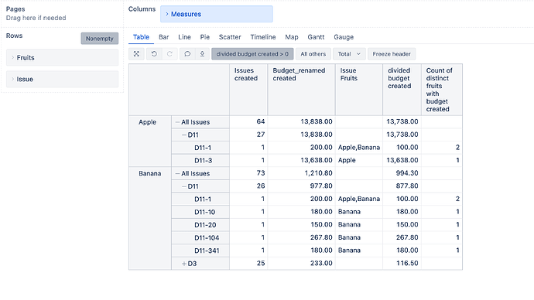
Task: Switch to the Timeline tab
Action: [263, 37]
